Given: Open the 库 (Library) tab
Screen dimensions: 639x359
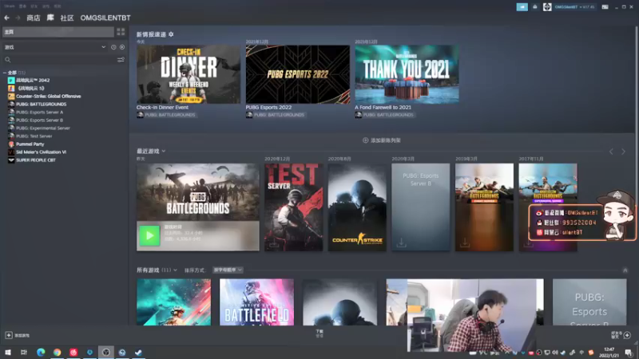Looking at the screenshot, I should [50, 18].
